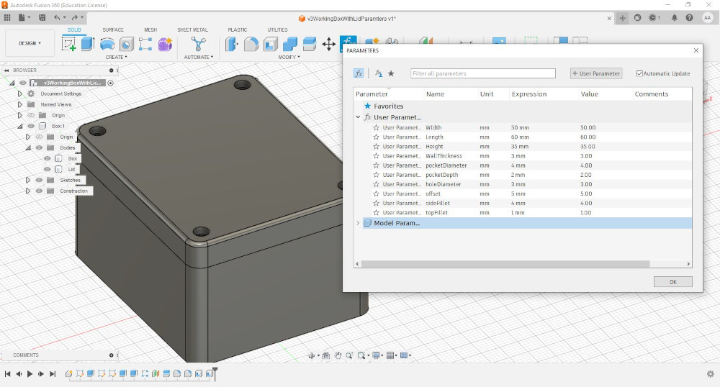
Task: Collapse the Bodies folder
Action: coord(28,147)
